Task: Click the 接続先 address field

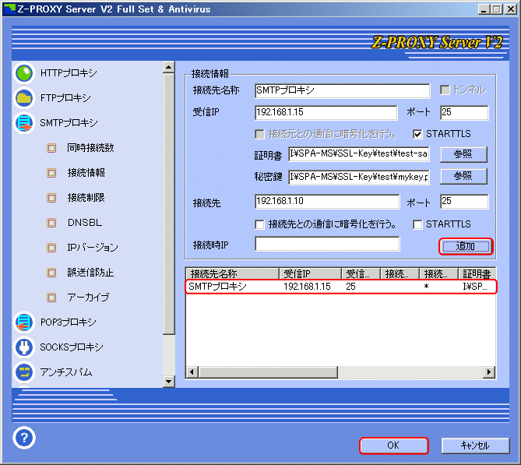Action: (x=327, y=202)
